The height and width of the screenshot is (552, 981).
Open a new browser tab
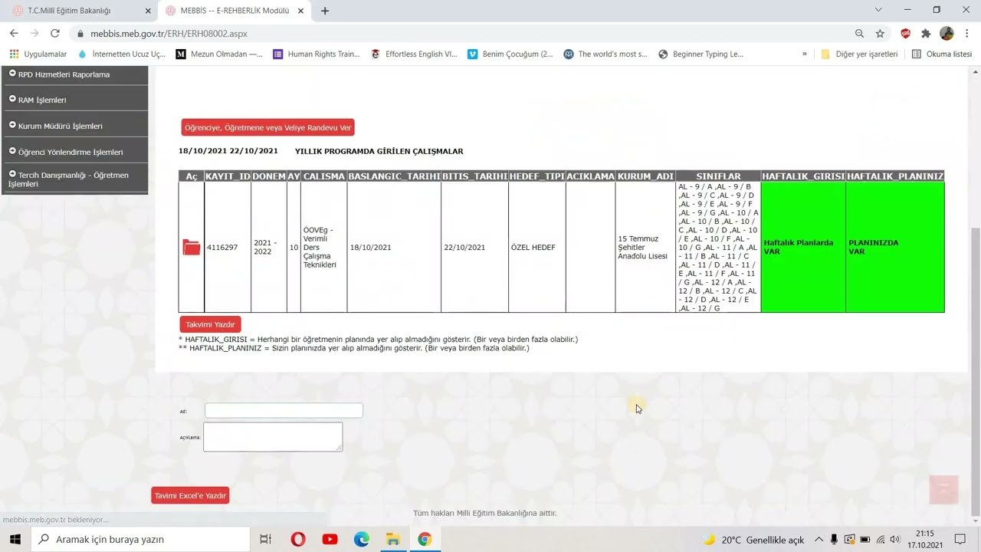click(x=325, y=11)
